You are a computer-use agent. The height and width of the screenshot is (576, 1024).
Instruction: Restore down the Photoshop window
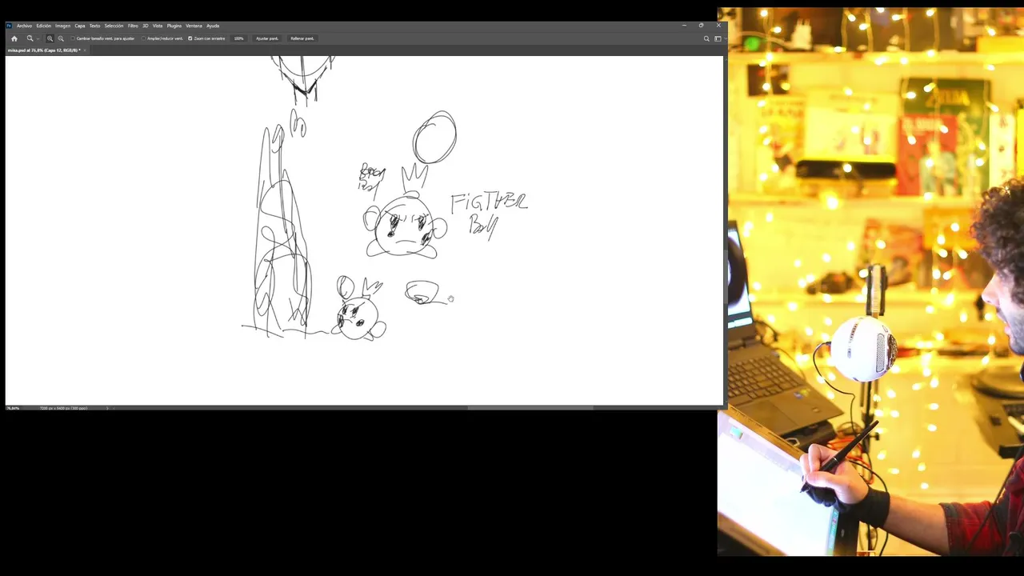coord(701,26)
